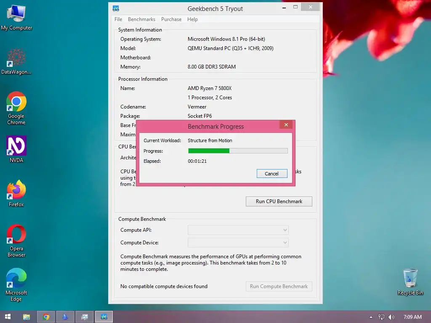Minimize the Geekbench 5 Tryout window
Image resolution: width=431 pixels, height=323 pixels.
tap(284, 8)
